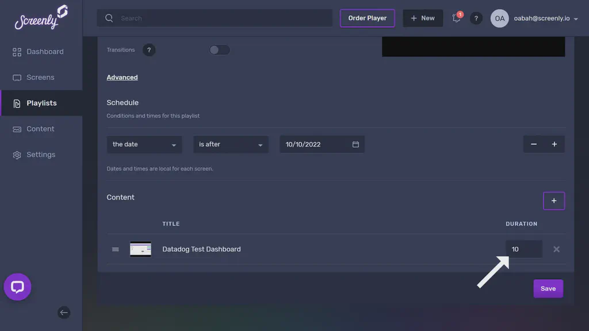Click the Order Player button
The image size is (589, 331).
368,18
